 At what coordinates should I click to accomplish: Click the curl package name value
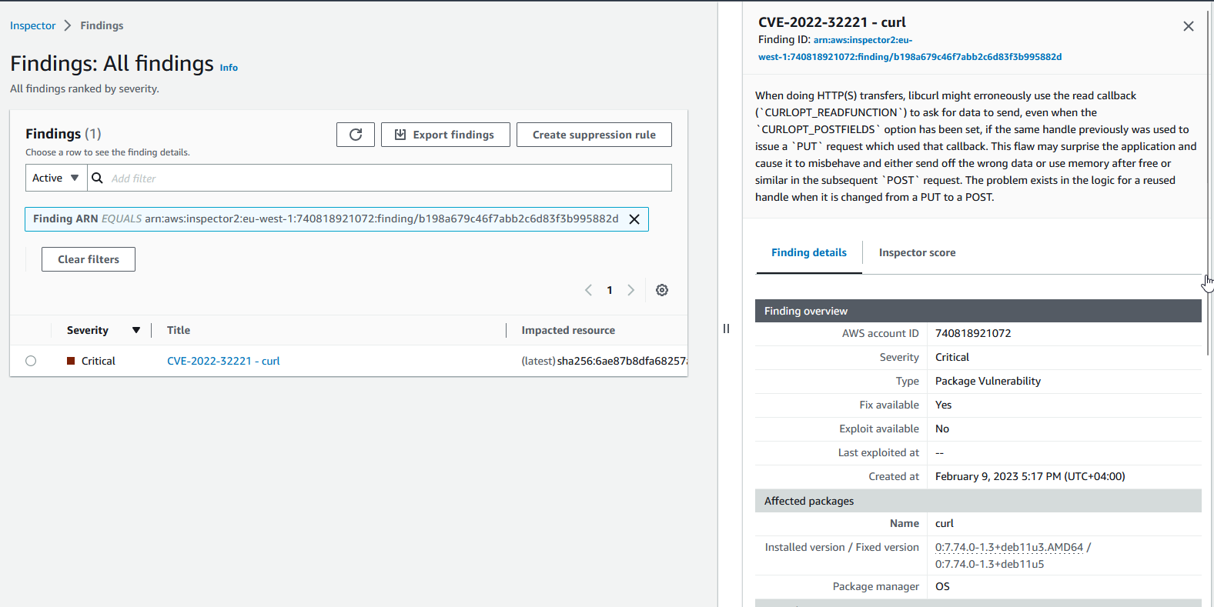(x=945, y=523)
